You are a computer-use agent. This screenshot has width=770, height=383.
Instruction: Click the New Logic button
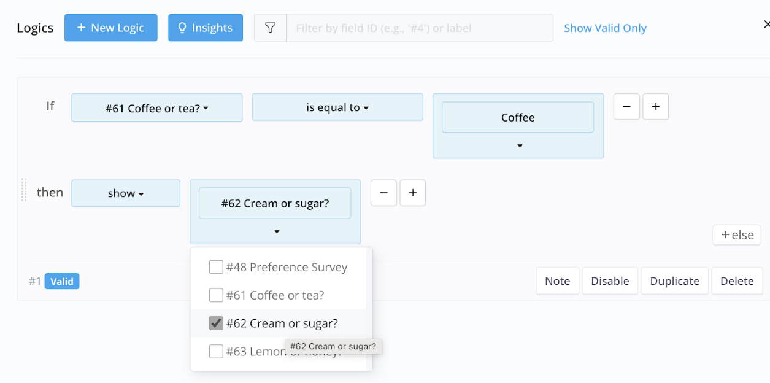[110, 28]
